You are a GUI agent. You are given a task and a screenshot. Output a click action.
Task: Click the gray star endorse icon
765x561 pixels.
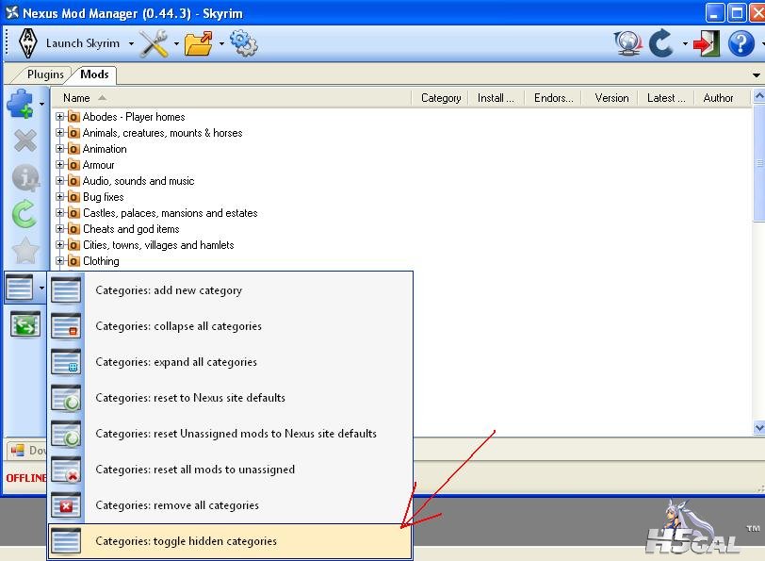(24, 251)
